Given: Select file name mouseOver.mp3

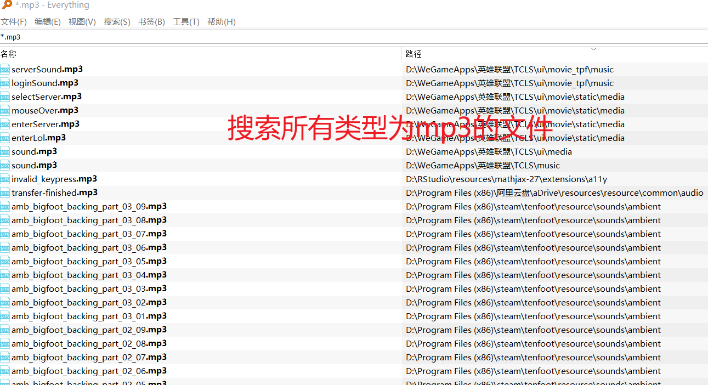Looking at the screenshot, I should pos(45,110).
